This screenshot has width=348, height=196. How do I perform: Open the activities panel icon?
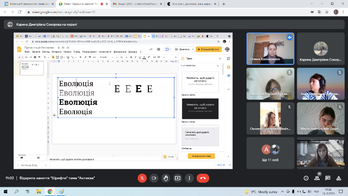click(x=339, y=178)
